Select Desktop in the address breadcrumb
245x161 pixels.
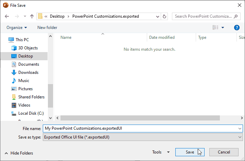tap(57, 16)
